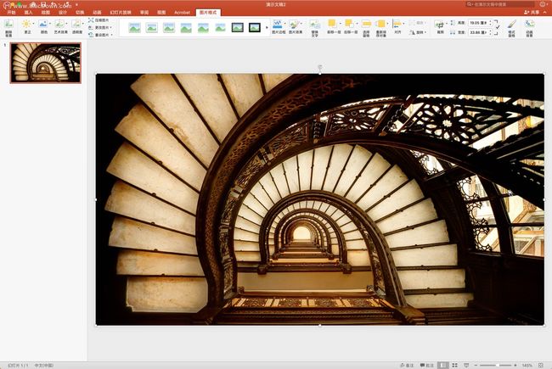The height and width of the screenshot is (369, 552).
Task: Open the Corrections brightness sun icon
Action: point(26,24)
